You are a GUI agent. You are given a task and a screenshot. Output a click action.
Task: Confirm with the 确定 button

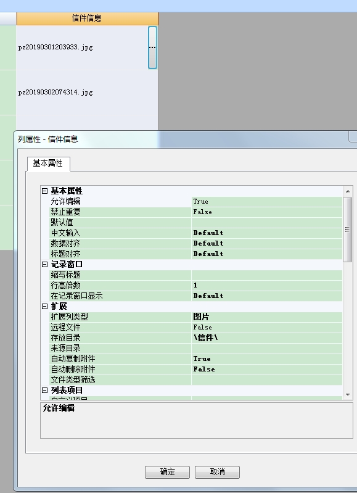tap(167, 472)
